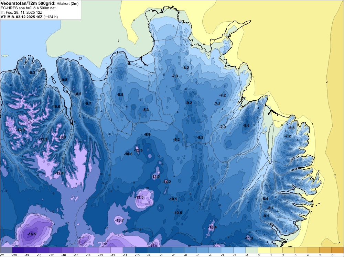The width and height of the screenshot is (344, 257).
Task: Click the Veðurstofan/T2m 500grid title text
Action: [28, 3]
